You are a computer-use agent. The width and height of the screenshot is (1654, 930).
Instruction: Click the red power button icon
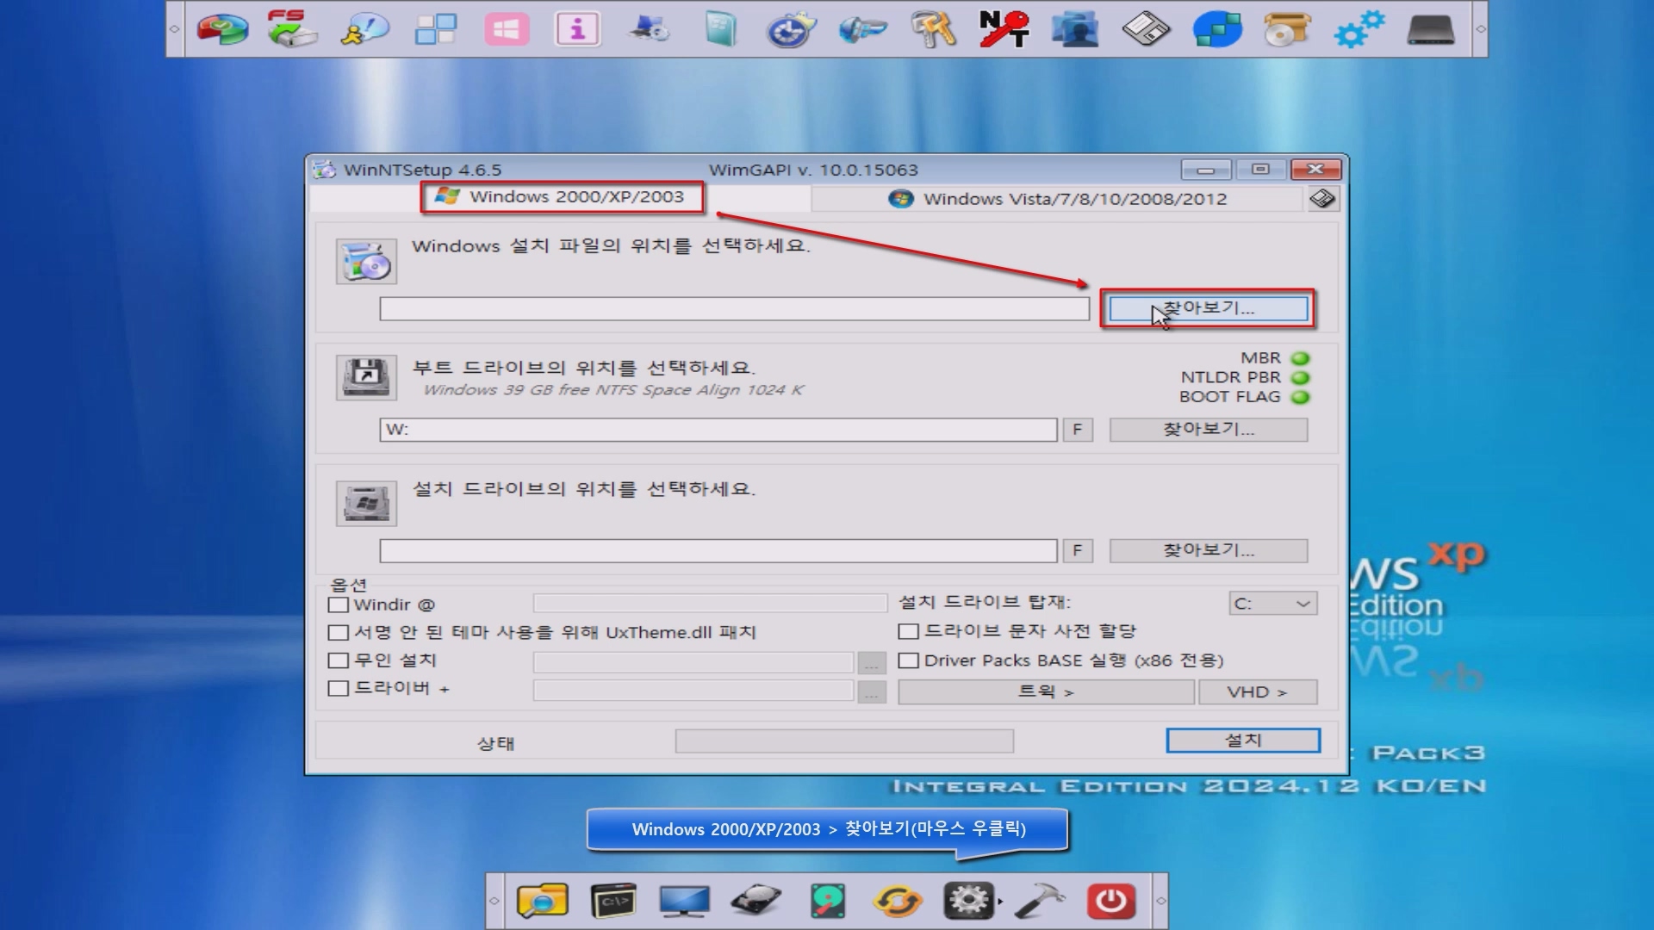coord(1110,901)
